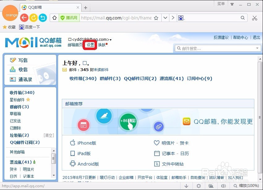Click the star next to 星标邮件

(x=28, y=99)
